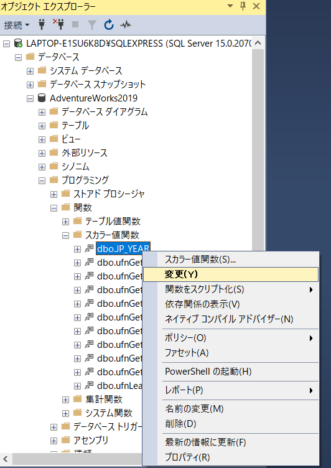Expand the dbo.ufnLea function node
This screenshot has width=331, height=468.
(x=77, y=386)
